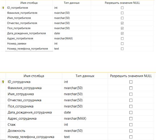156x140 pixels.
Task: Open data type cell of Адрес_сотрудника
Action: 85,119
